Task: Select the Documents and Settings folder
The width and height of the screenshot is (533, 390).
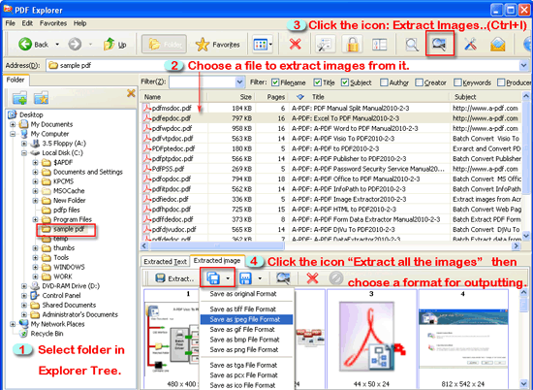Action: (x=87, y=172)
